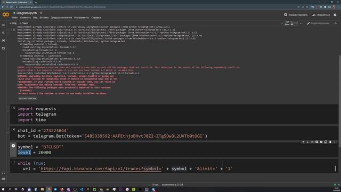Copy link to the selected cell

click(312, 142)
